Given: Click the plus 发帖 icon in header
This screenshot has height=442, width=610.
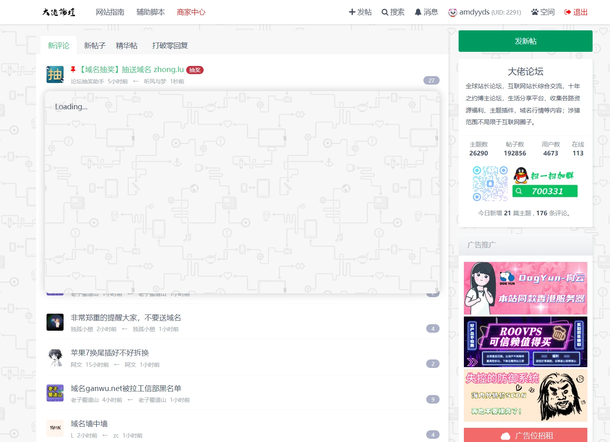Looking at the screenshot, I should click(352, 12).
